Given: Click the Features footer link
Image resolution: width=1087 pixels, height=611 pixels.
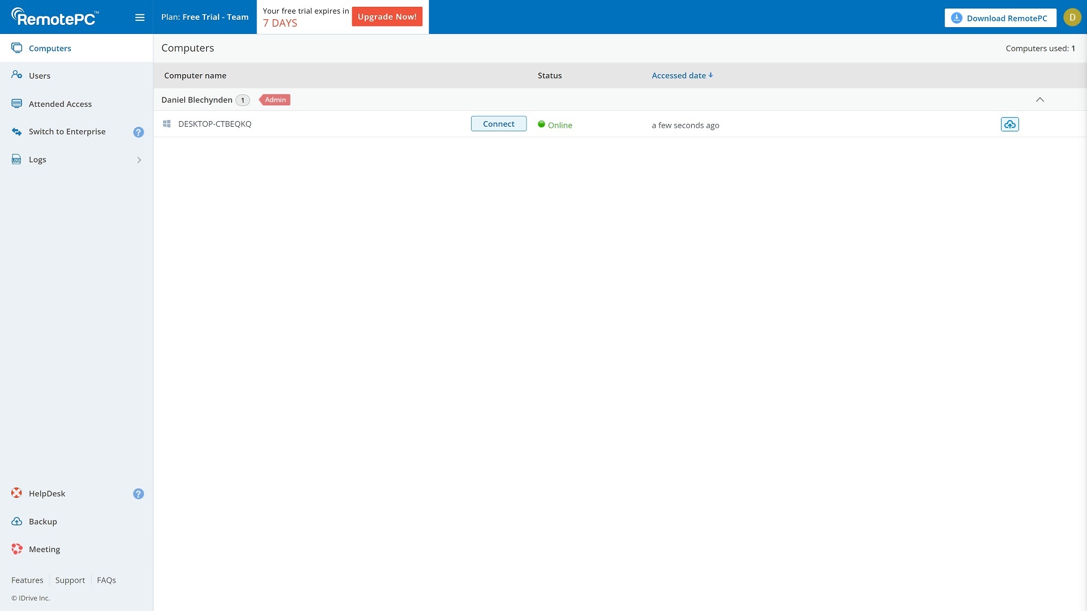Looking at the screenshot, I should tap(27, 580).
